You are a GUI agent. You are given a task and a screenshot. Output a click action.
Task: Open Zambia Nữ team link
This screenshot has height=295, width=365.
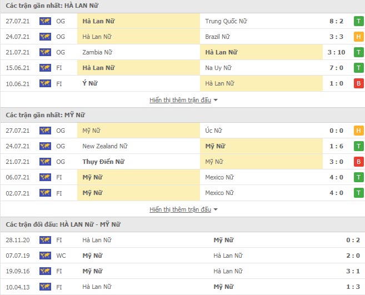pyautogui.click(x=97, y=52)
